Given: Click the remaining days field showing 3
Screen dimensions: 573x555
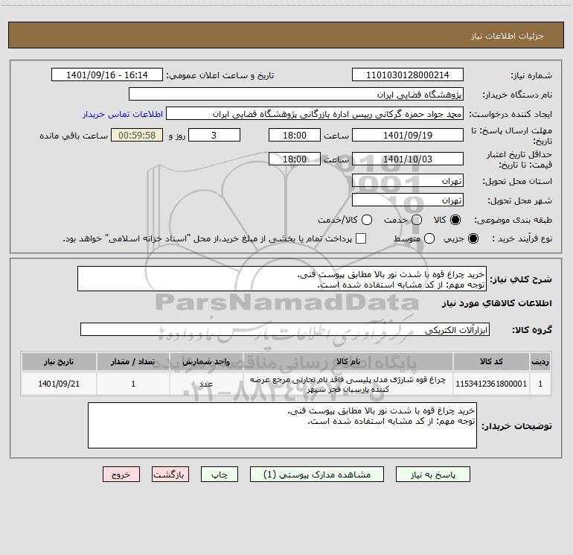Looking at the screenshot, I should click(x=214, y=135).
